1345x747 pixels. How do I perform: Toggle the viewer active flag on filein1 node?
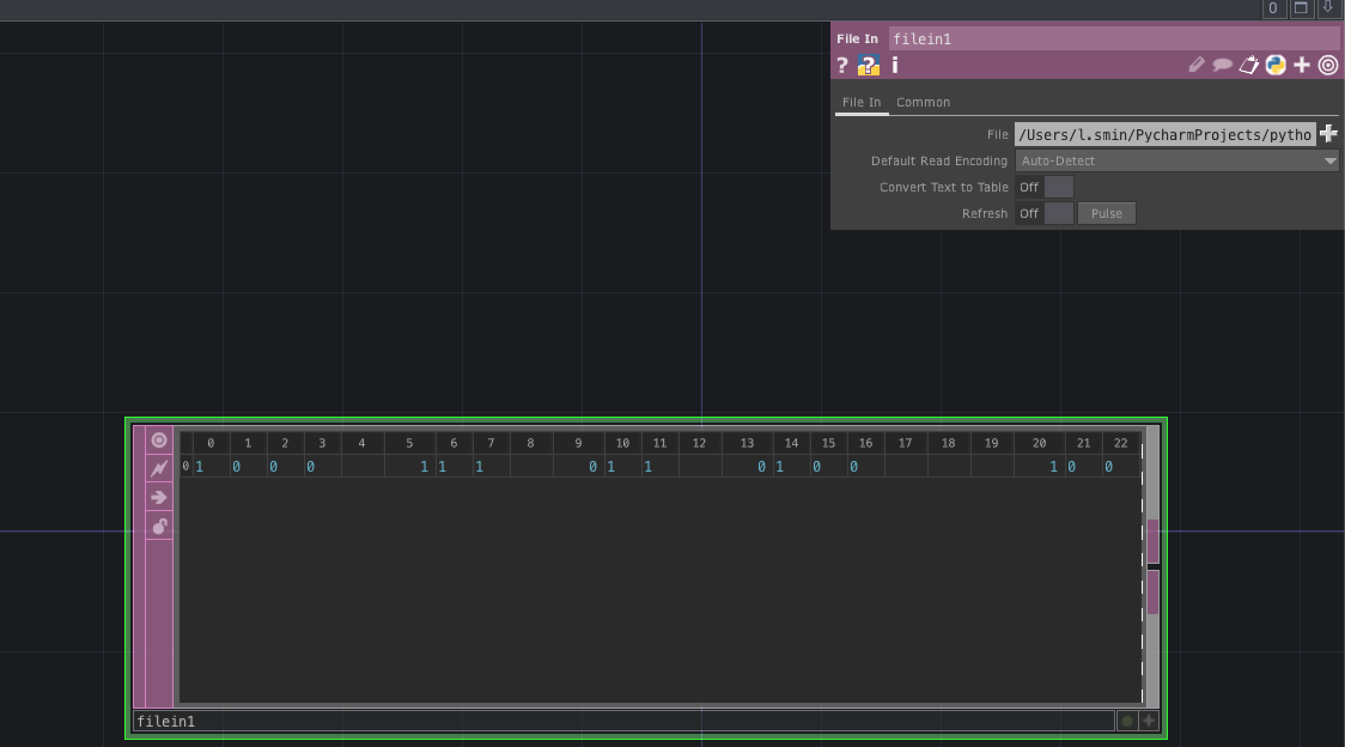159,441
